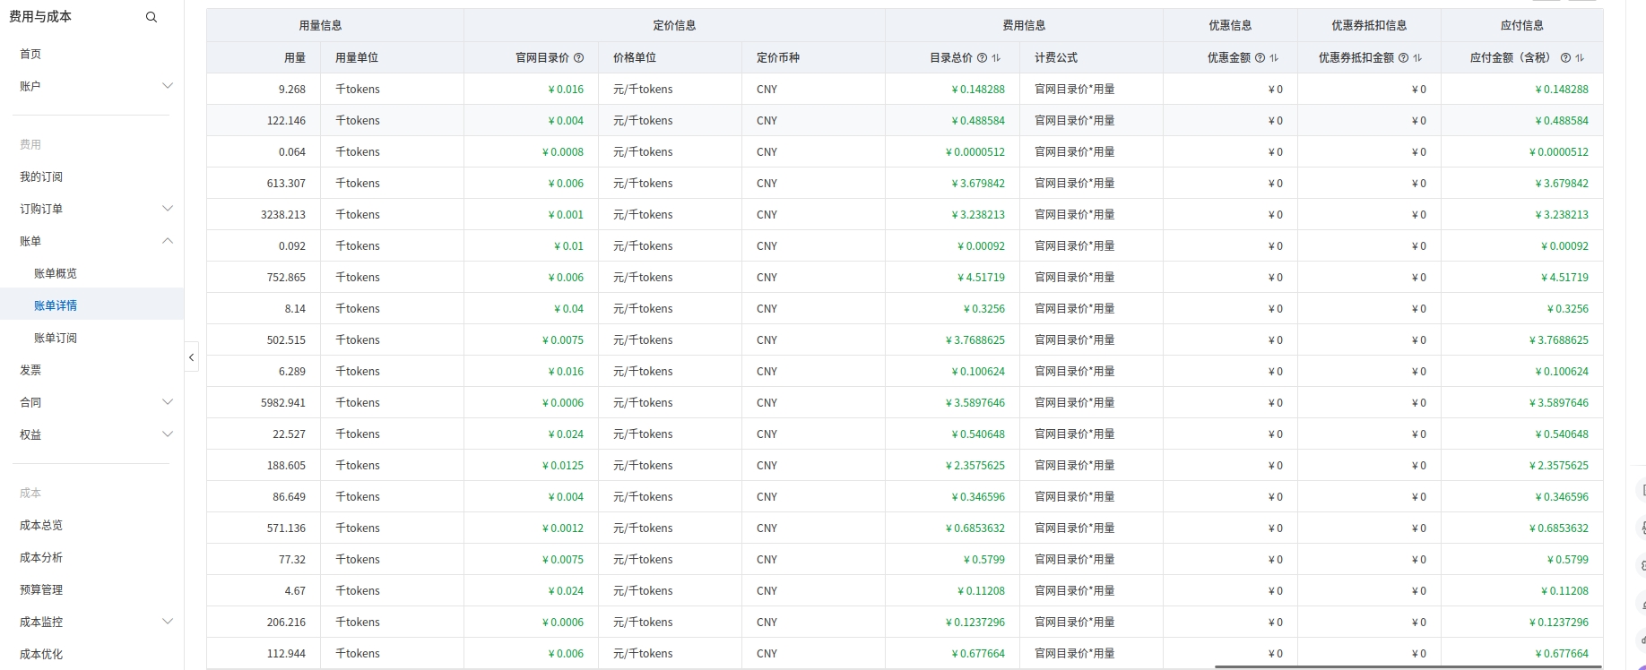The height and width of the screenshot is (670, 1646).
Task: Click 账户 label in sidebar
Action: (x=30, y=86)
